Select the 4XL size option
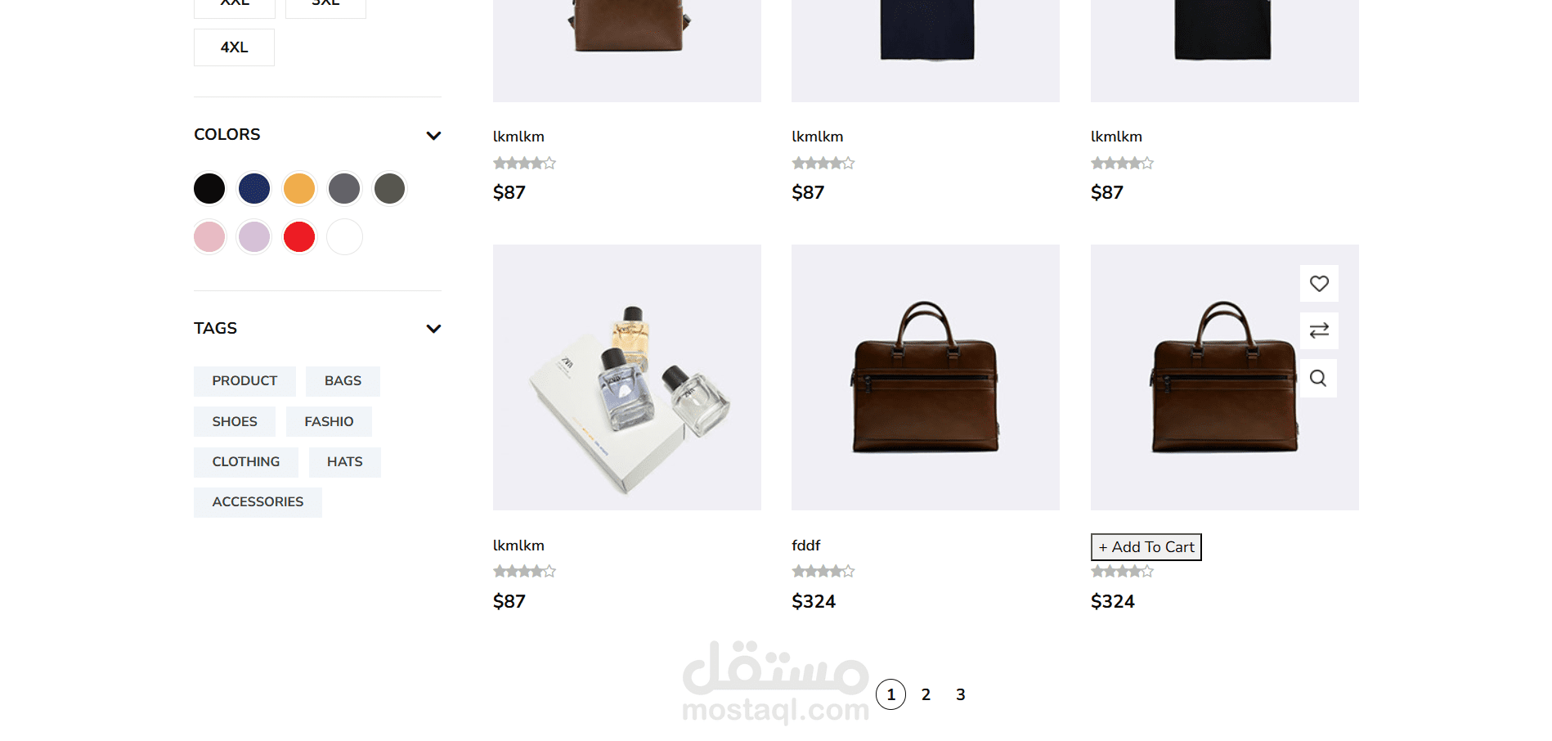The image size is (1552, 741). click(234, 47)
